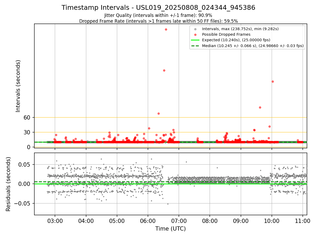317x238 pixels.
Task: Click the 11:00 x-axis tick label
Action: pyautogui.click(x=303, y=221)
